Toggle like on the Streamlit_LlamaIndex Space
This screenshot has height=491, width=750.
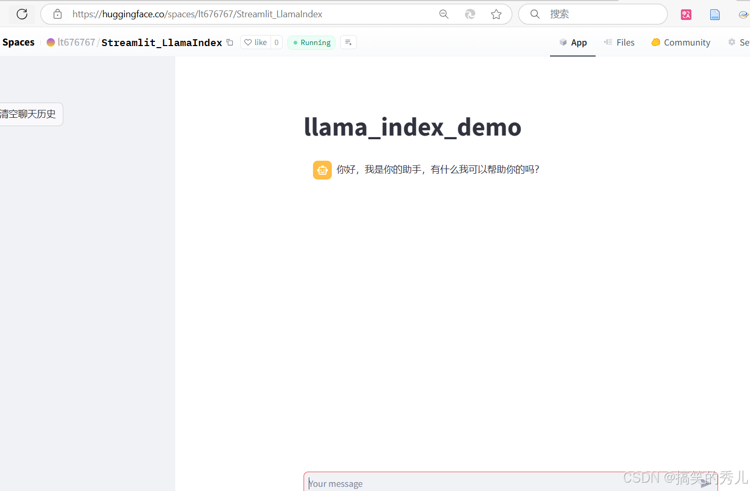[255, 42]
